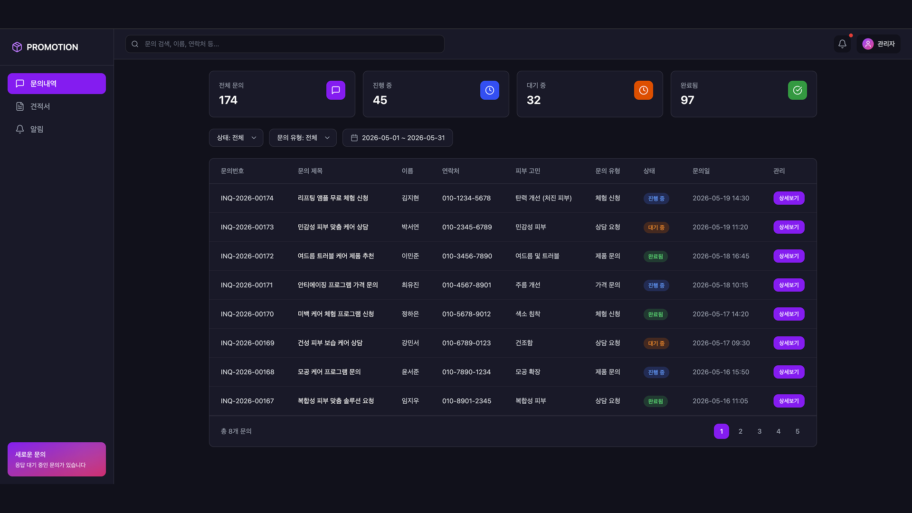Click date 2026-05-16 11:05

[720, 401]
